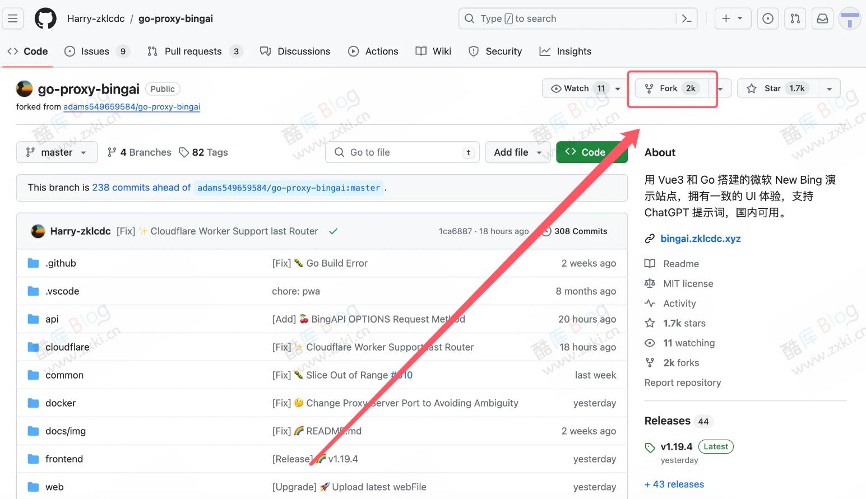Viewport: 866px width, 499px height.
Task: Watch the repository with the eye button
Action: coord(575,88)
